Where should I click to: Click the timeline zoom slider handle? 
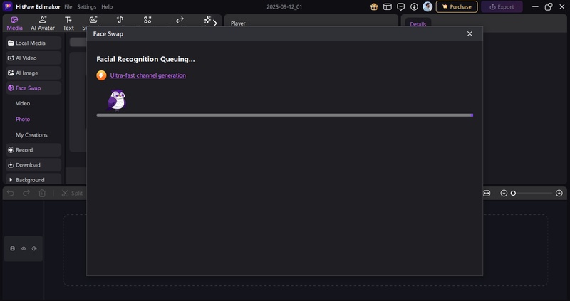pyautogui.click(x=513, y=193)
